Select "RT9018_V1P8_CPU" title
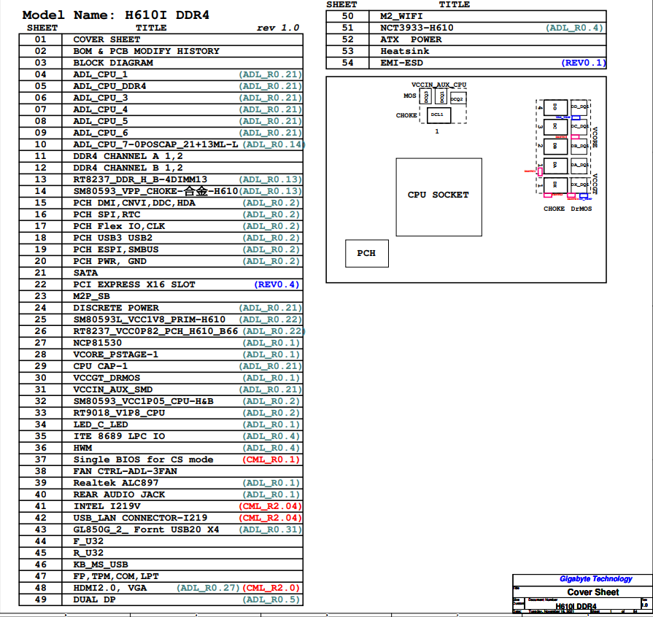653x617 pixels. pos(119,413)
